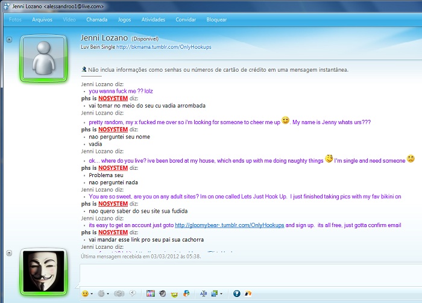Click the blue help question mark icon
Viewport: 422px width, 303px height.
tap(236, 293)
